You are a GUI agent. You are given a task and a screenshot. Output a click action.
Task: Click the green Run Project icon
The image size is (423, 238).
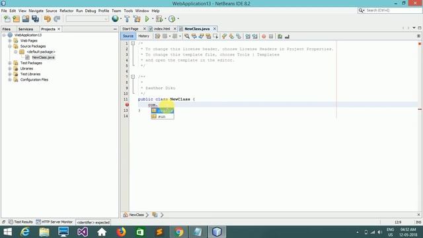tap(147, 19)
